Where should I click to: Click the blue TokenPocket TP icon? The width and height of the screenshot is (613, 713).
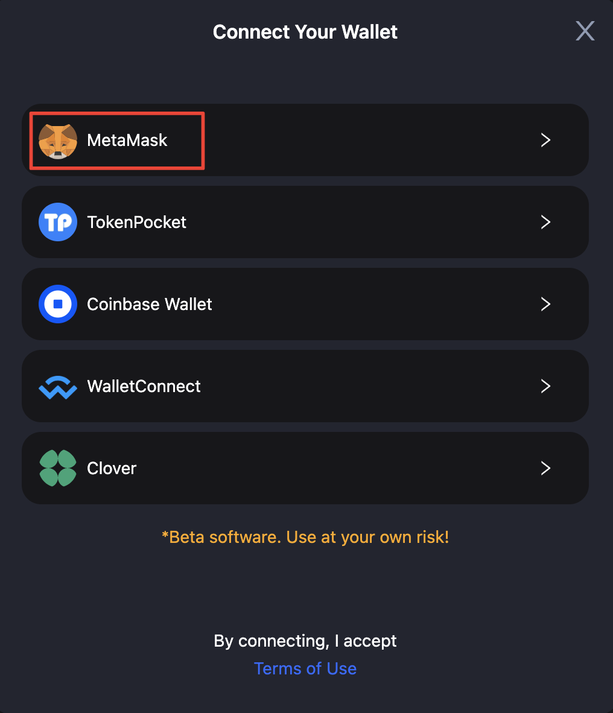[x=58, y=222]
